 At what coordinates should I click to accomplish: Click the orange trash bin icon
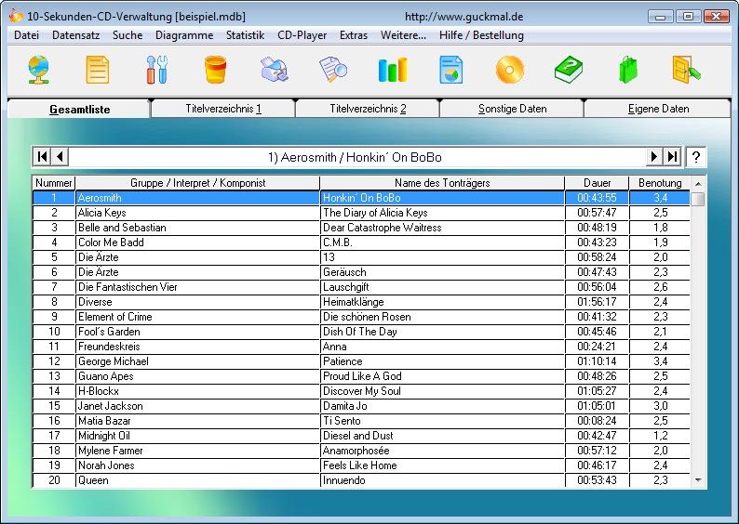tap(215, 70)
